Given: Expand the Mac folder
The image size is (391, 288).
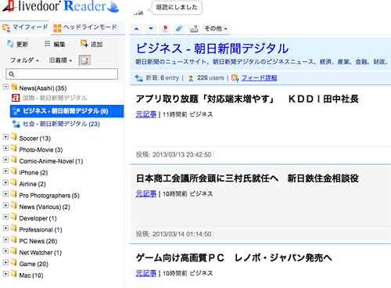Looking at the screenshot, I should pyautogui.click(x=5, y=274).
